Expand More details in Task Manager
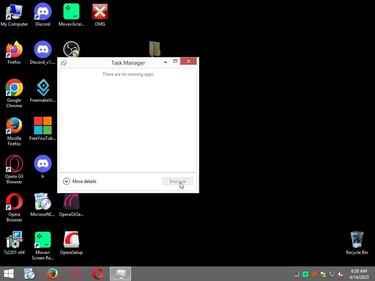The height and width of the screenshot is (281, 375). pos(79,181)
